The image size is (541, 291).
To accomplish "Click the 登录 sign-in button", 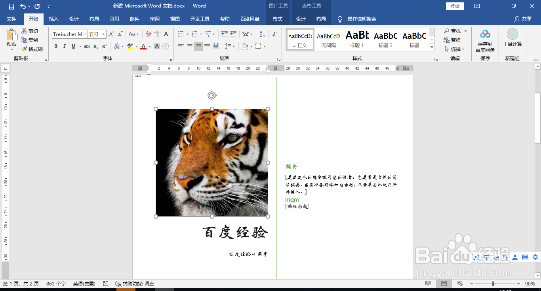I will 455,6.
